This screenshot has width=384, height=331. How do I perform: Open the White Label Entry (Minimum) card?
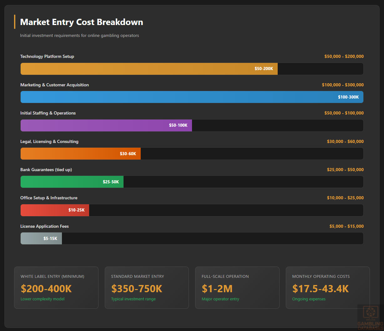(x=56, y=288)
